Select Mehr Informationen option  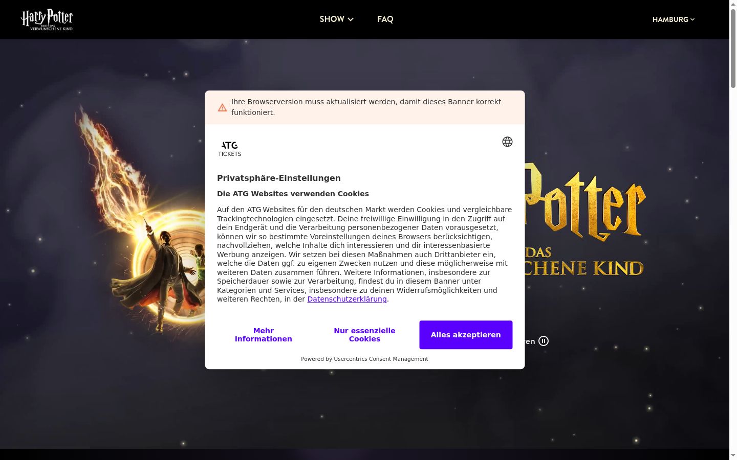pos(264,335)
